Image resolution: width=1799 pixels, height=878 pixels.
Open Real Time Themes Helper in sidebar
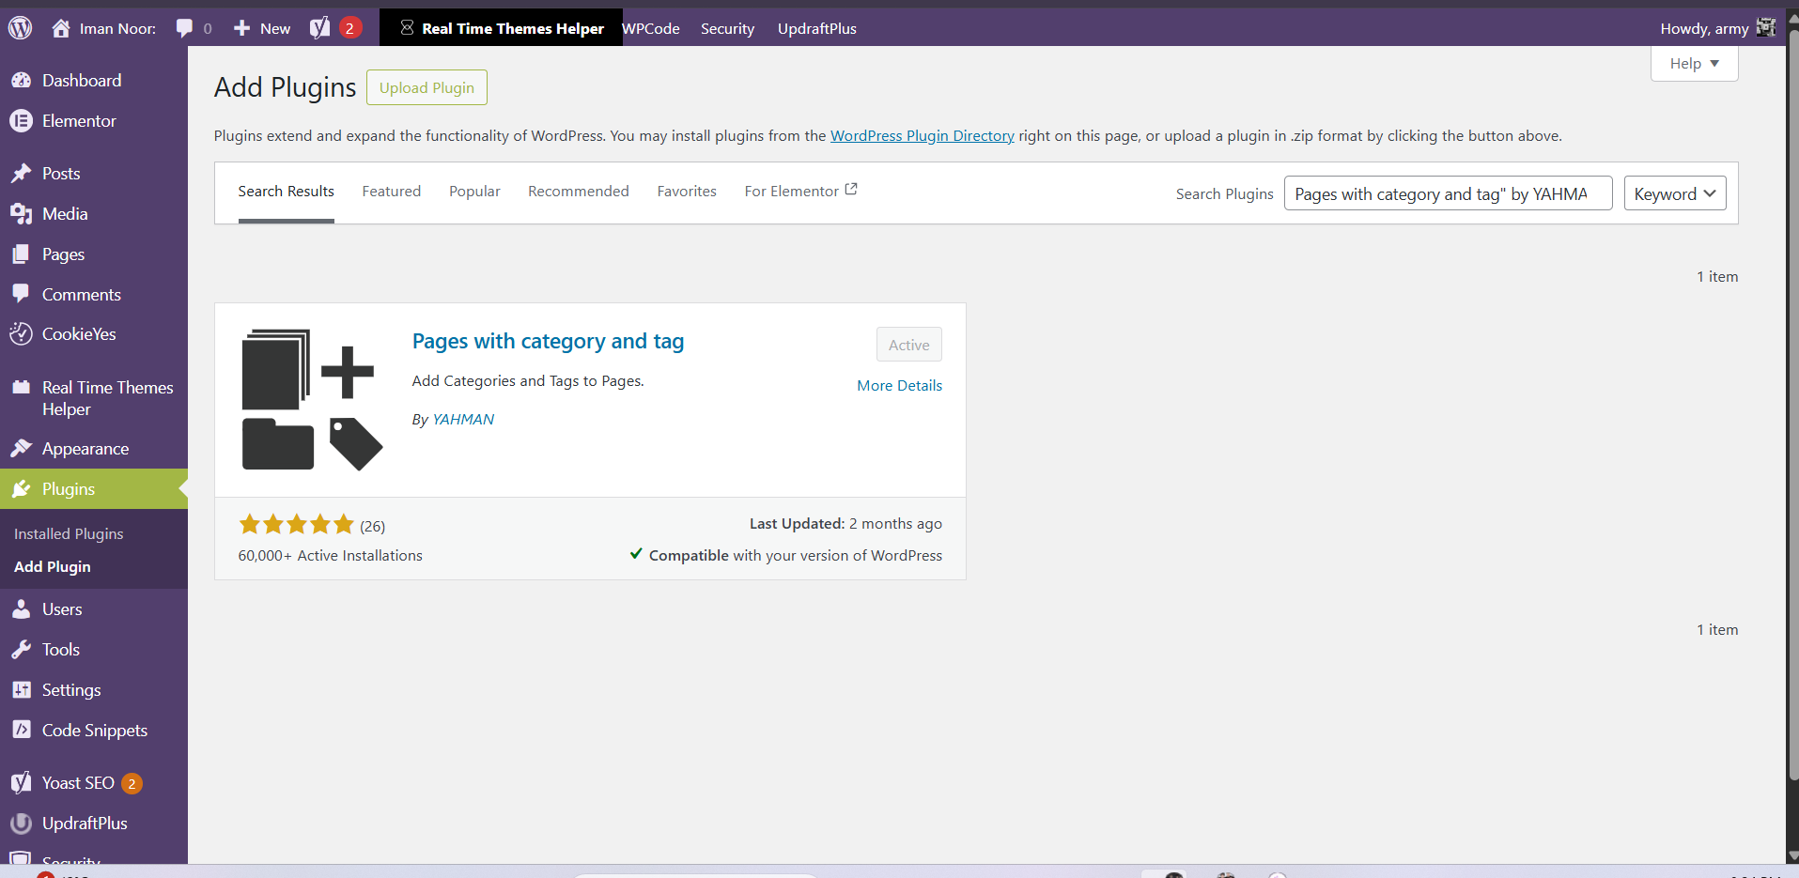[108, 398]
